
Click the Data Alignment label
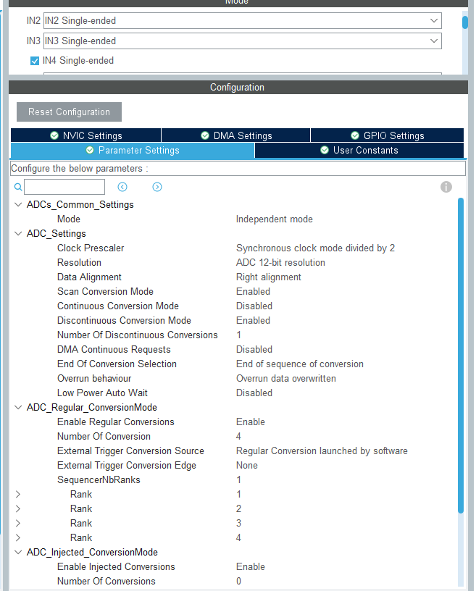point(89,277)
